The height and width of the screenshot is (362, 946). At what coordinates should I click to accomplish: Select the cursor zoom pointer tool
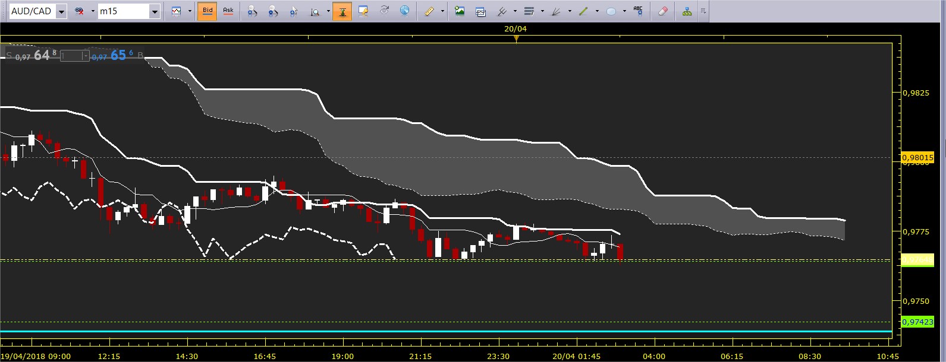294,11
